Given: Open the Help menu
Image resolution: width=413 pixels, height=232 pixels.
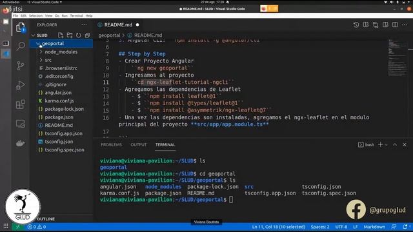Looking at the screenshot, I should pos(89,15).
